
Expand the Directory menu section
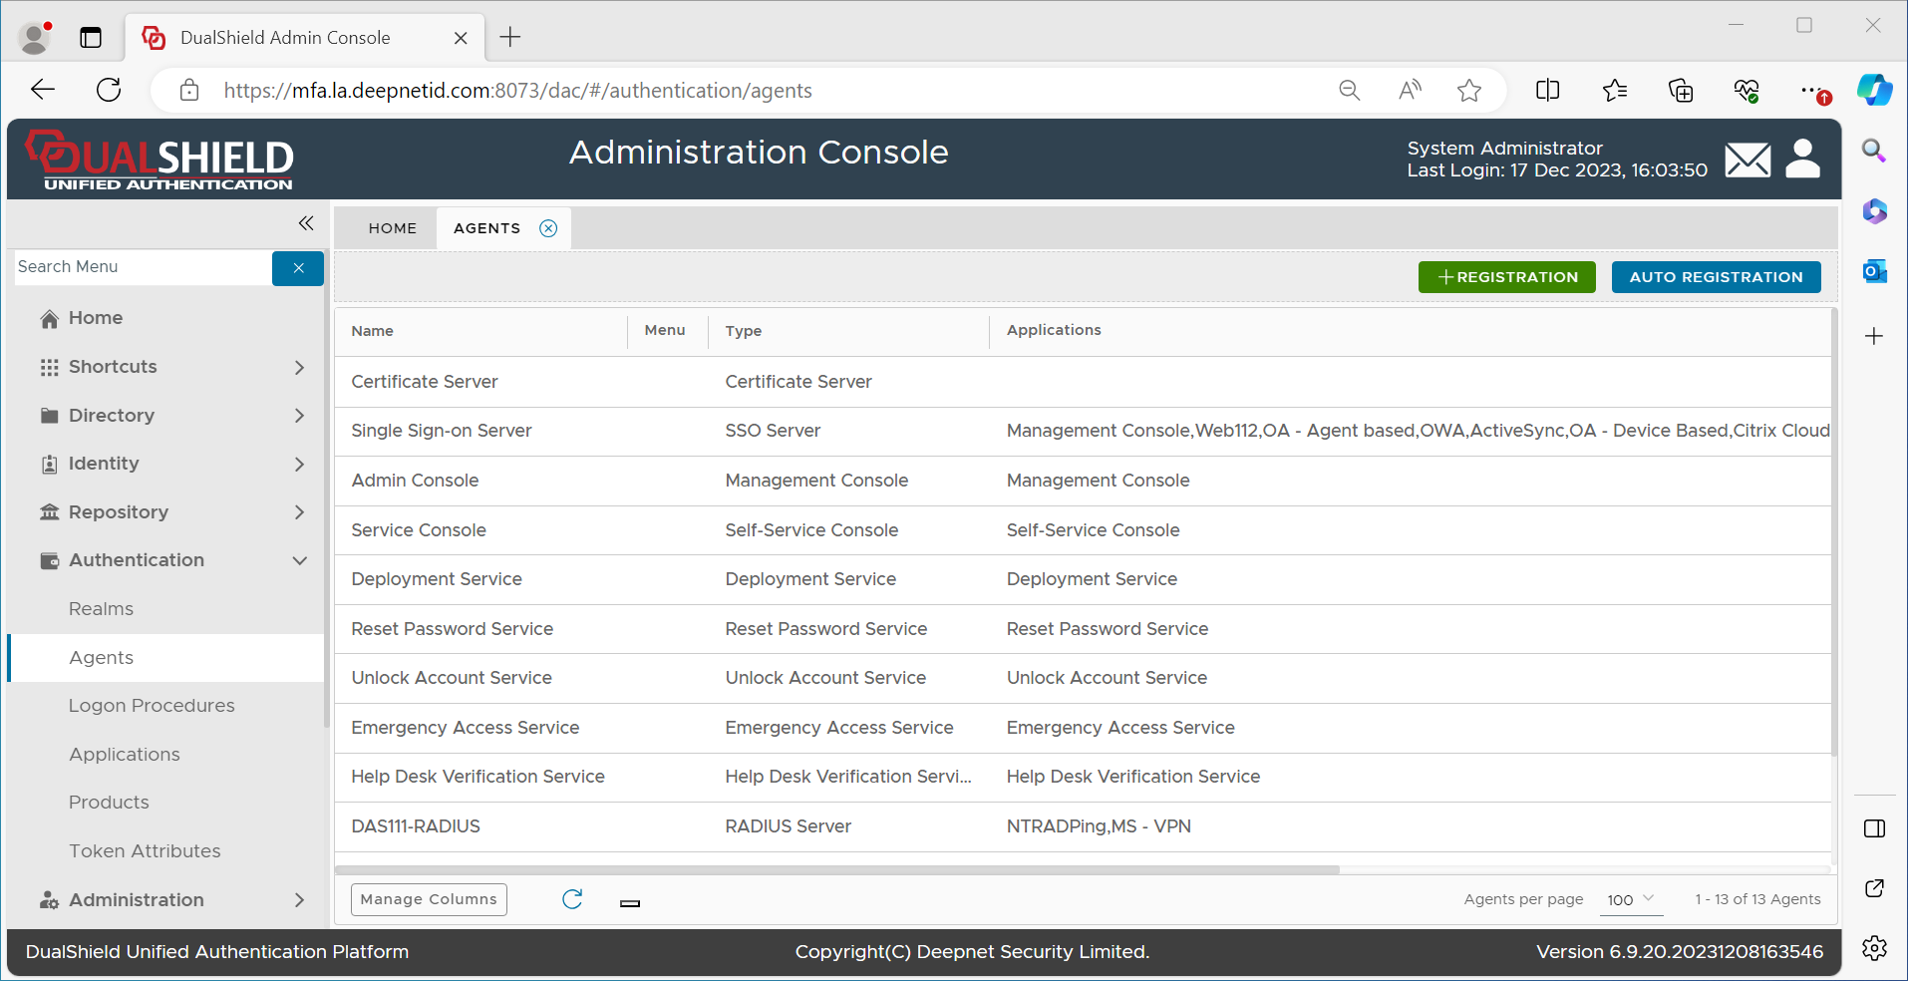click(x=299, y=416)
